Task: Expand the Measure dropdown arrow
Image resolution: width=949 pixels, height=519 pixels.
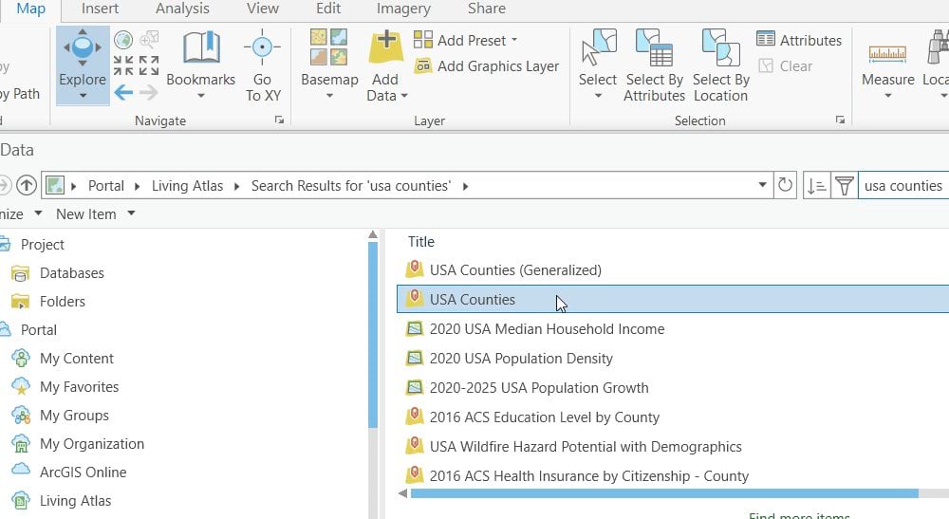Action: click(888, 96)
